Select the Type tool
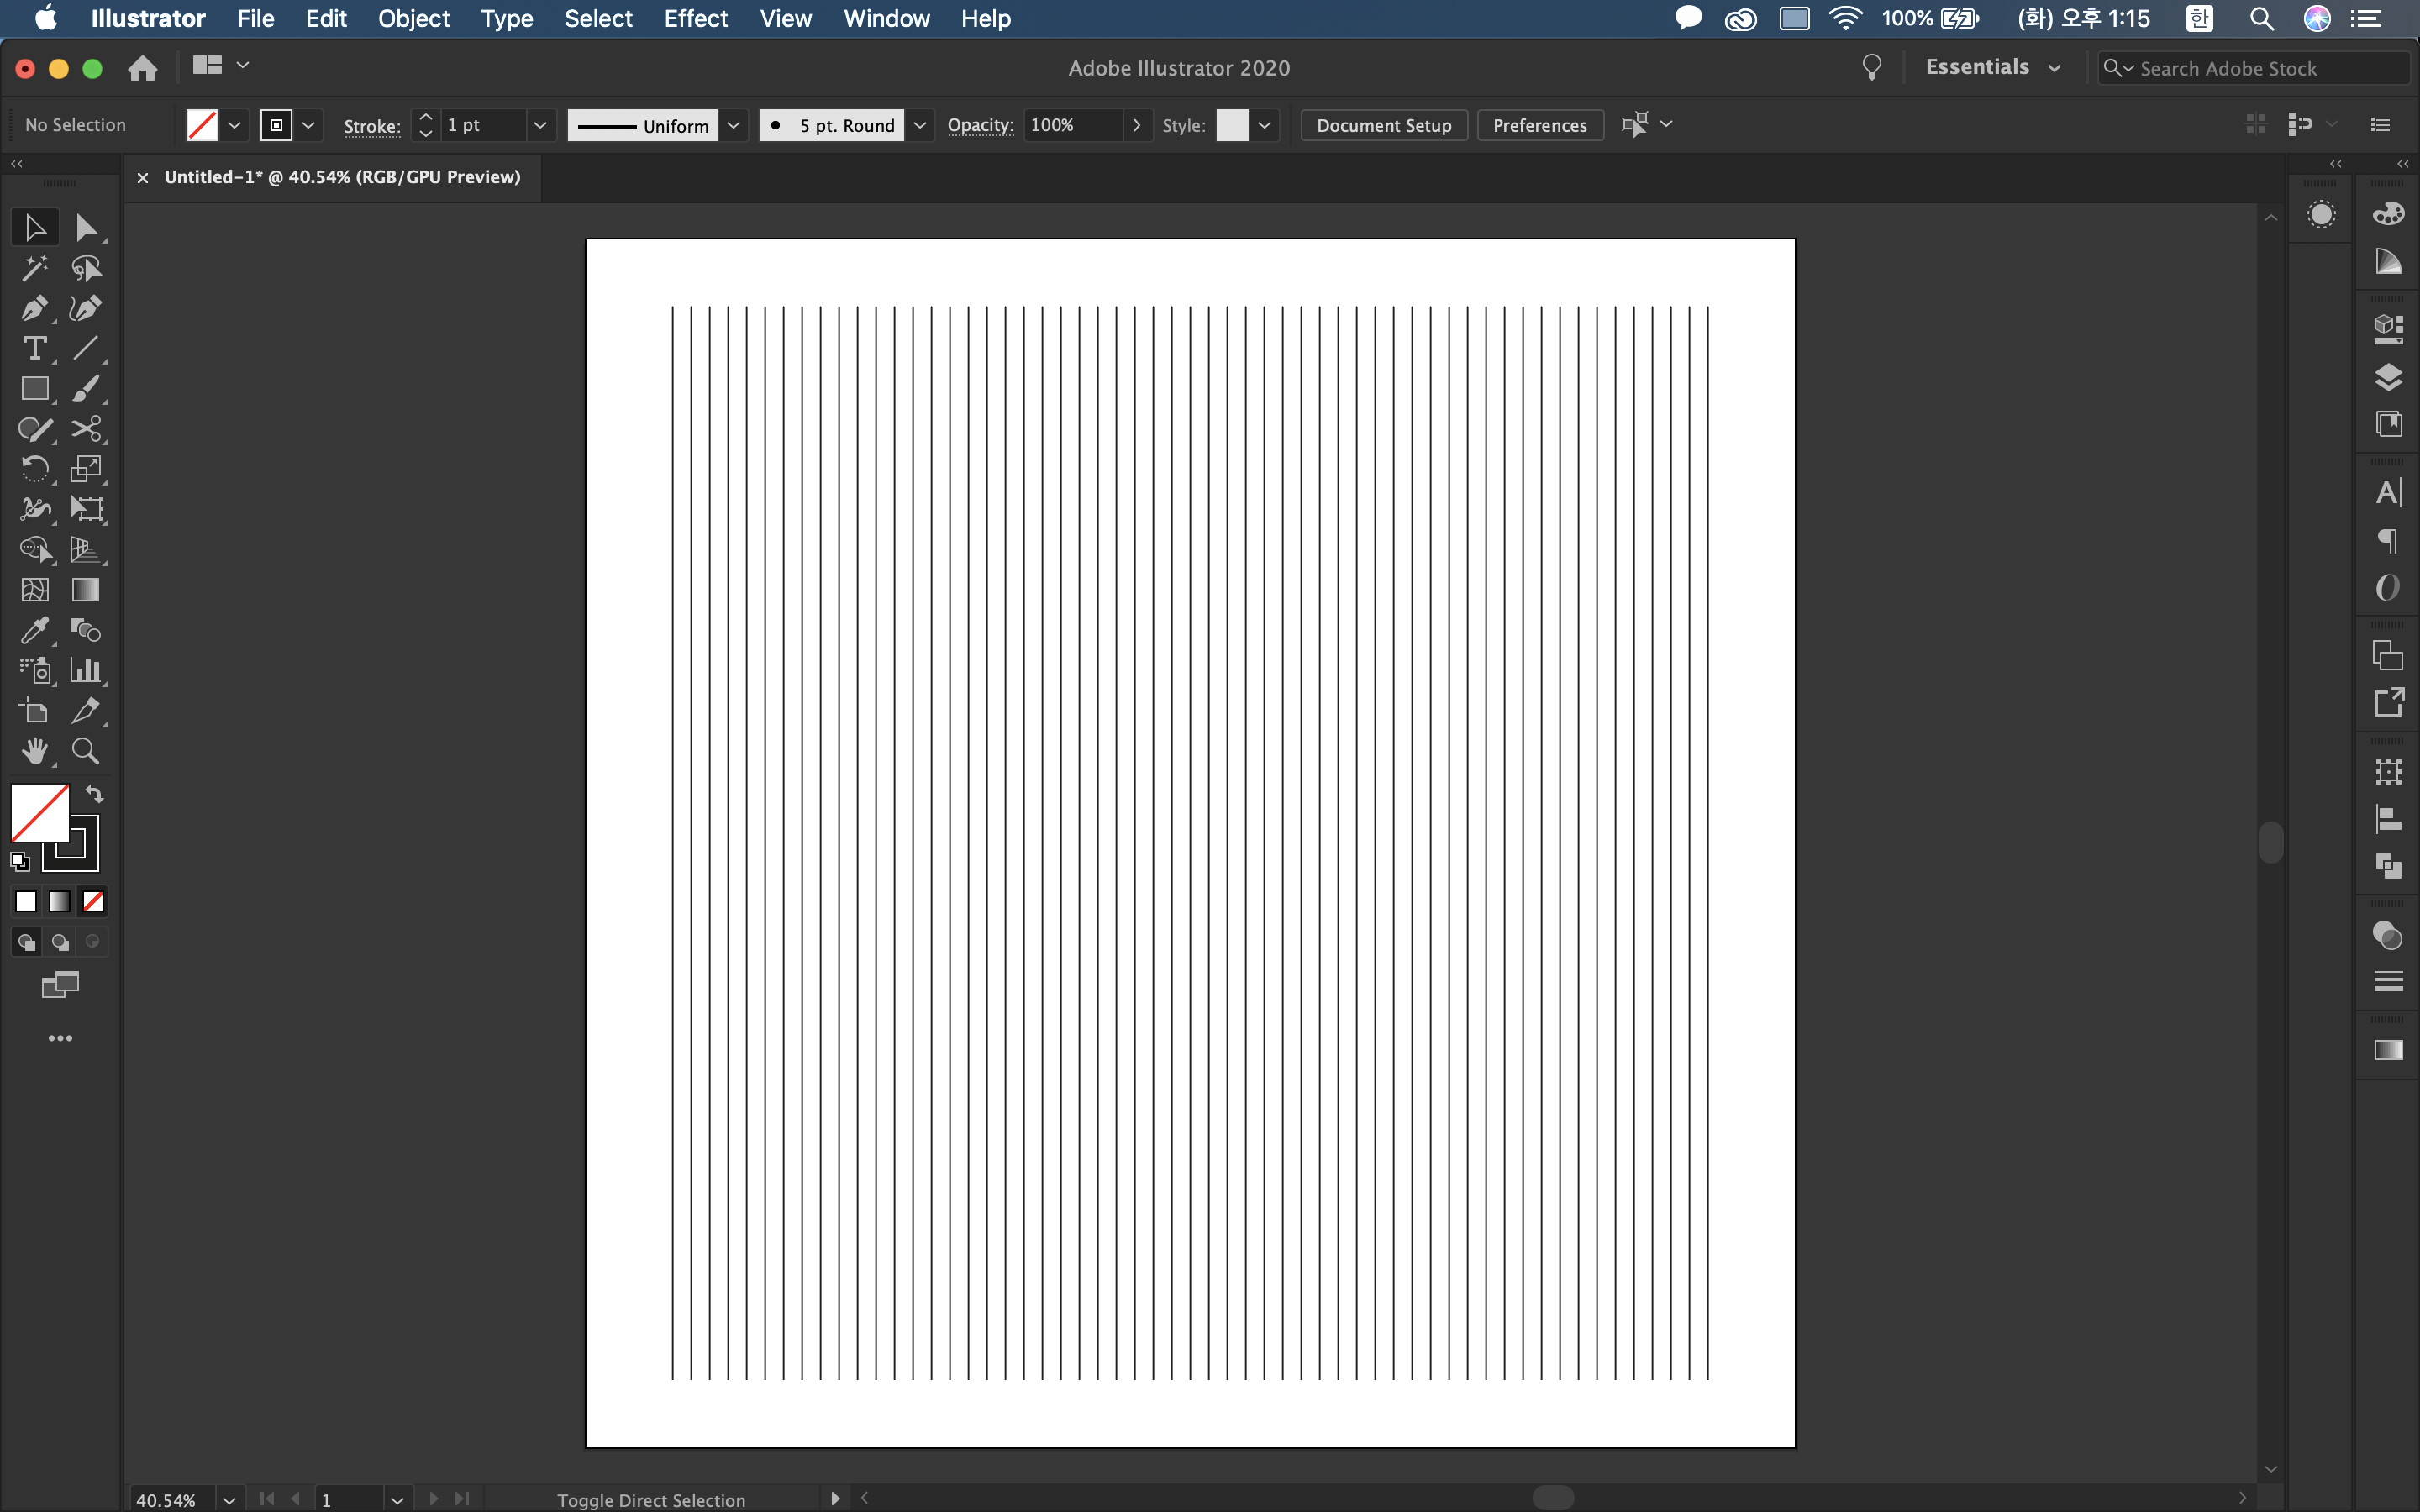Viewport: 2420px width, 1512px height. click(34, 348)
